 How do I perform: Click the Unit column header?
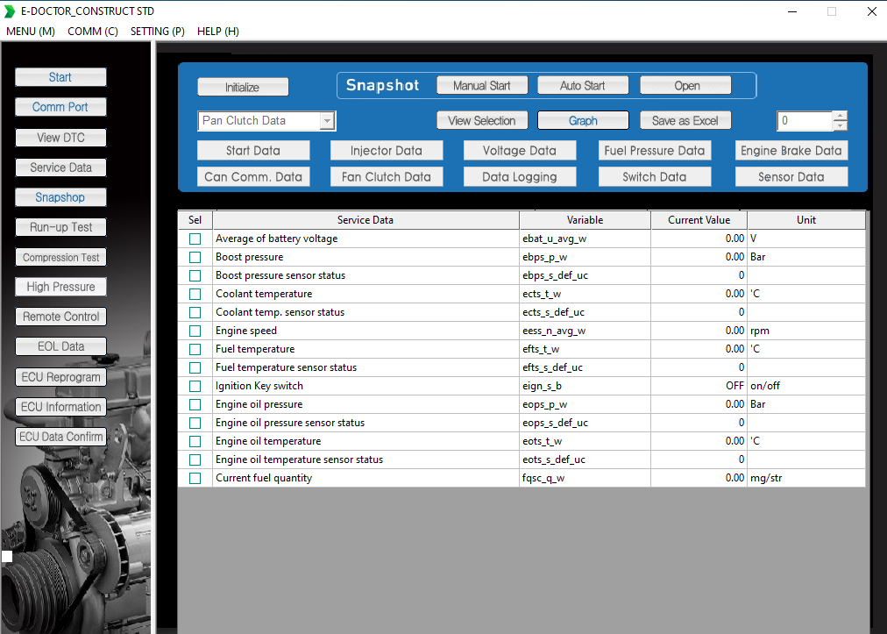[x=806, y=220]
